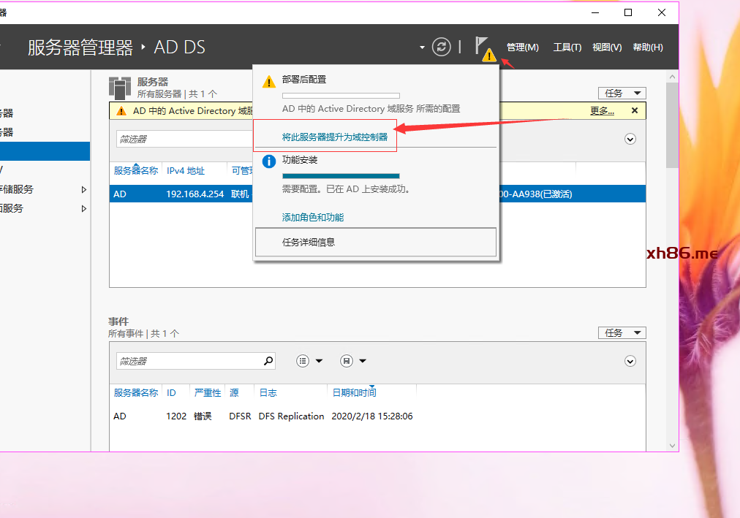
Task: Click the search magnifier in events filter
Action: 268,361
